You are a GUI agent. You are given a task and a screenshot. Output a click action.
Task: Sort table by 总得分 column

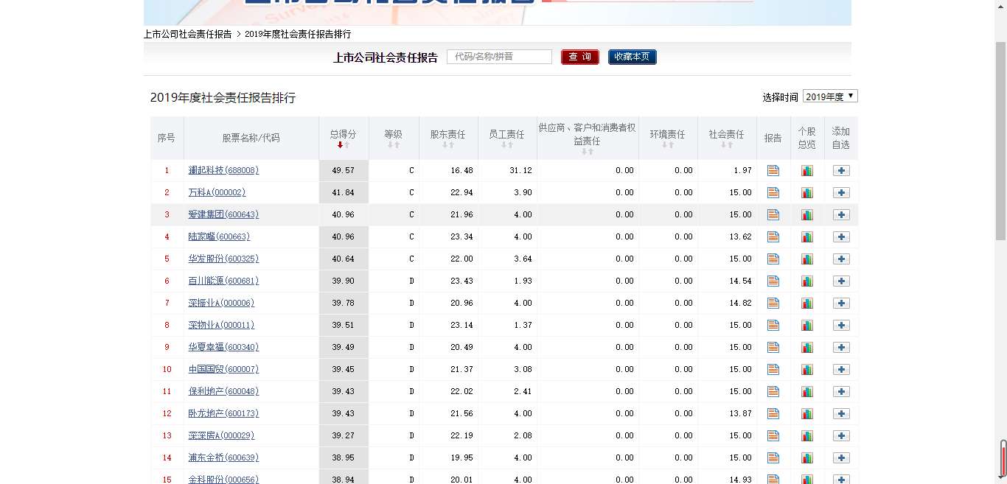[343, 138]
